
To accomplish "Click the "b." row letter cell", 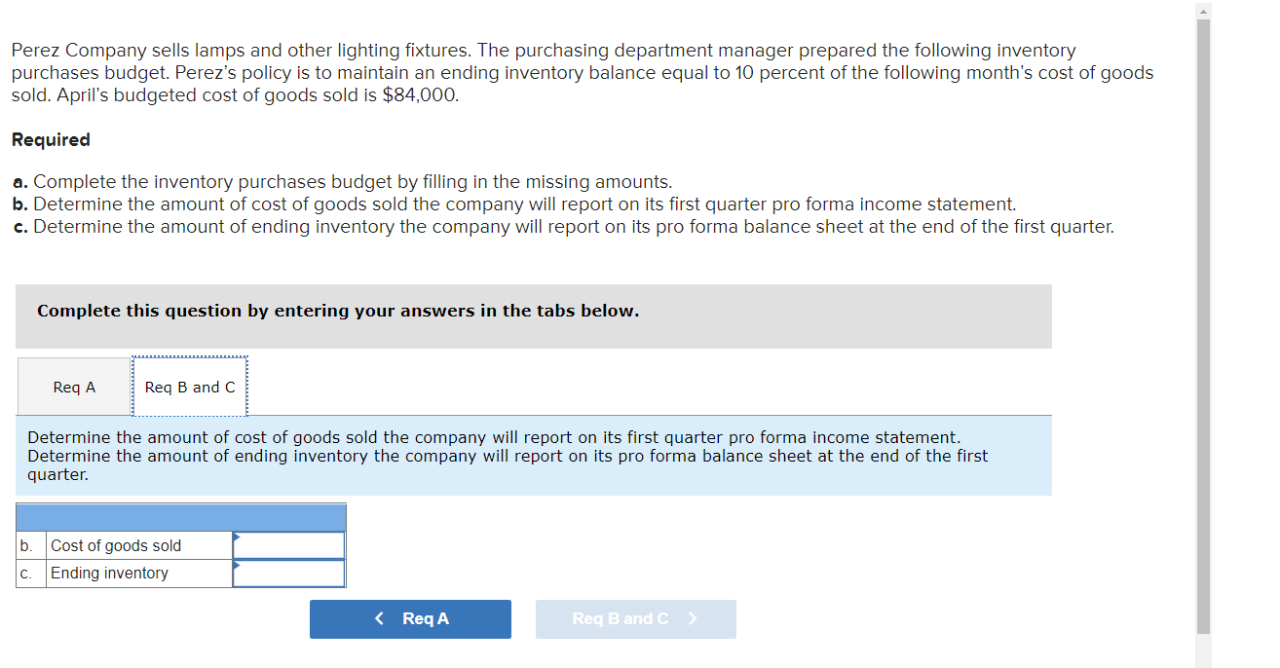I will point(25,545).
